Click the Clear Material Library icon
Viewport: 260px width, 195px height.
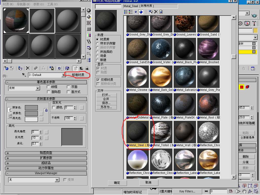pos(161,12)
